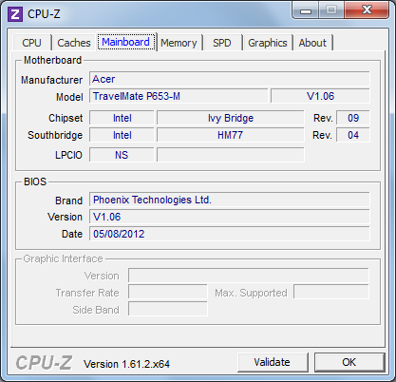Click the model revision field V1.06
Image resolution: width=396 pixels, height=382 pixels.
coord(320,96)
